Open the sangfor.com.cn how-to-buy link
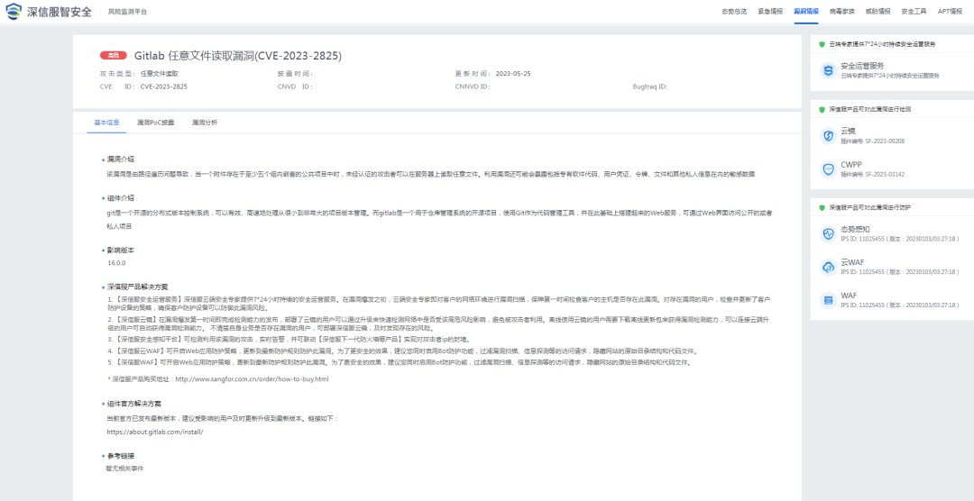The image size is (974, 501). pyautogui.click(x=252, y=378)
